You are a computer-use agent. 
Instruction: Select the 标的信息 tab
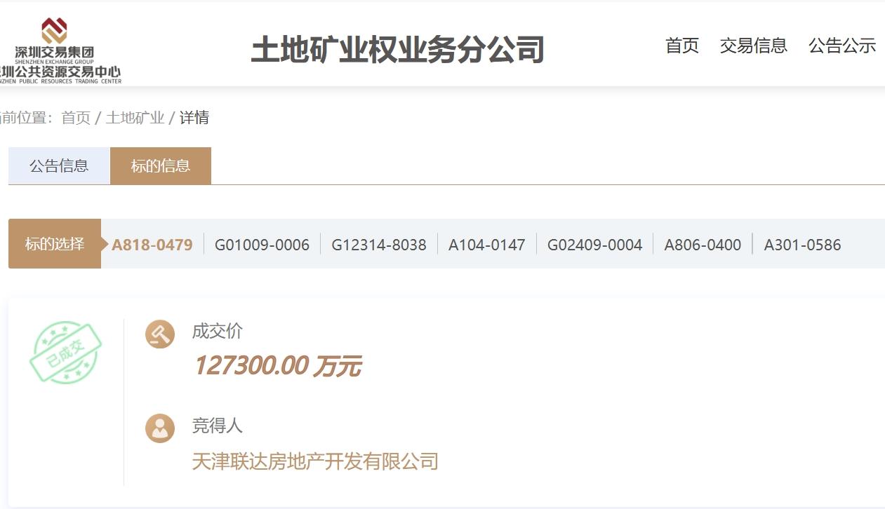coord(161,166)
